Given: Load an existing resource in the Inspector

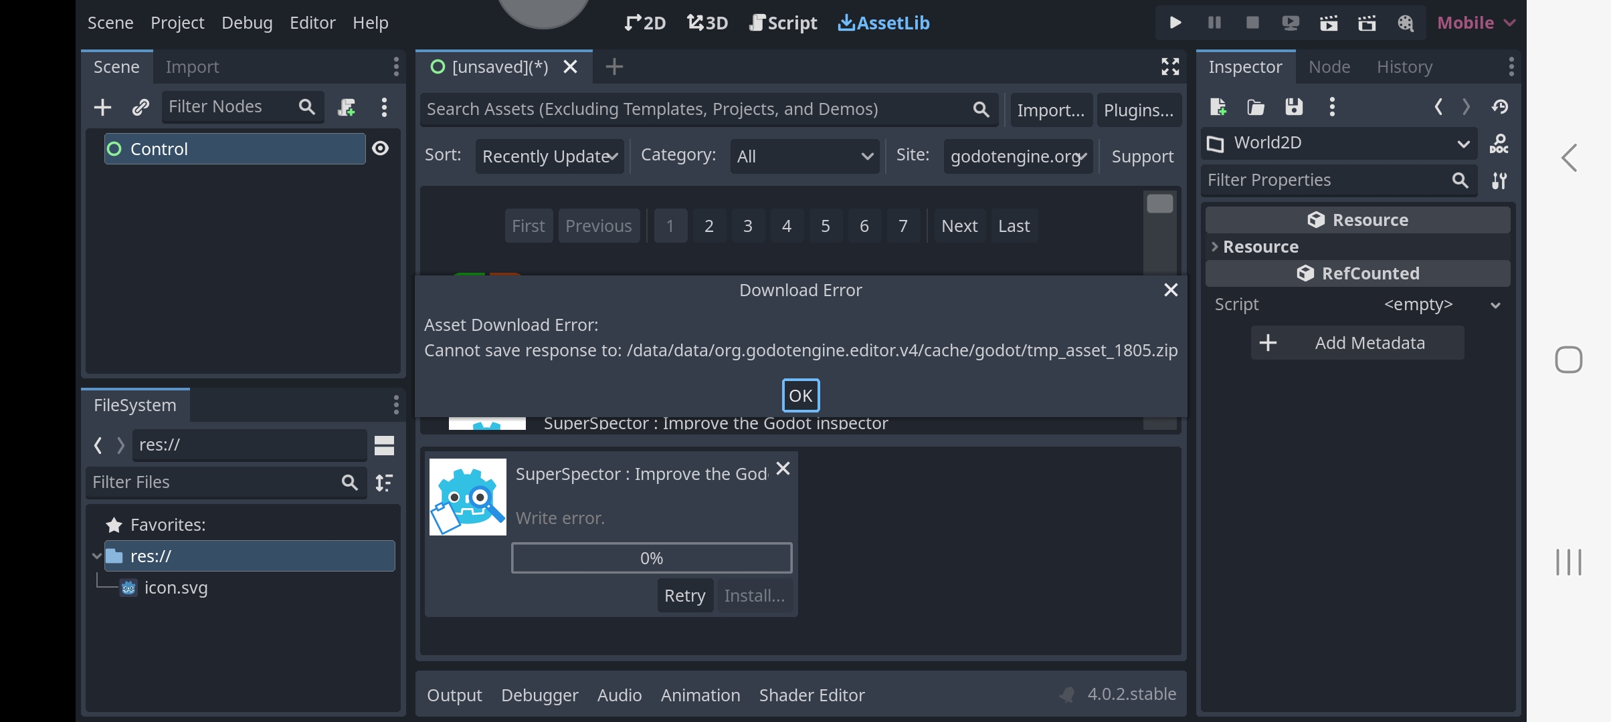Looking at the screenshot, I should coord(1256,107).
